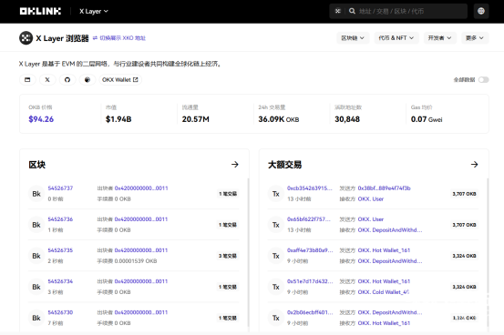Open arrow next to 区块 section
Image resolution: width=504 pixels, height=335 pixels.
[235, 165]
